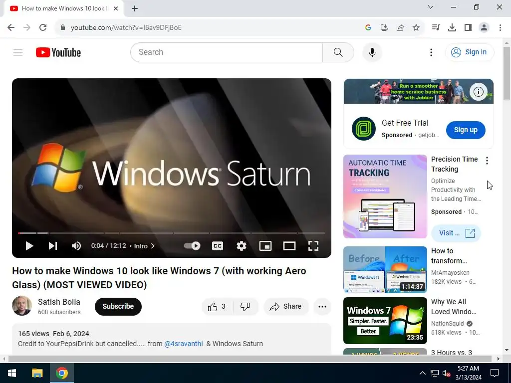Click Sign up on the Jobber ad
The width and height of the screenshot is (511, 383).
click(x=466, y=130)
